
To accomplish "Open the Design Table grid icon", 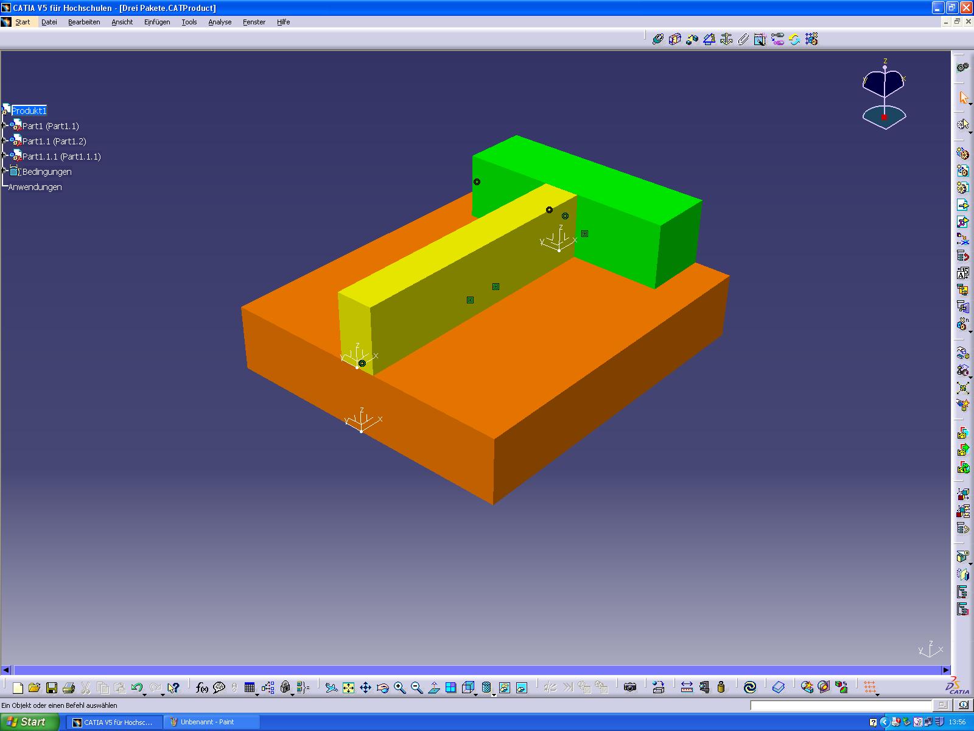I will [x=250, y=688].
